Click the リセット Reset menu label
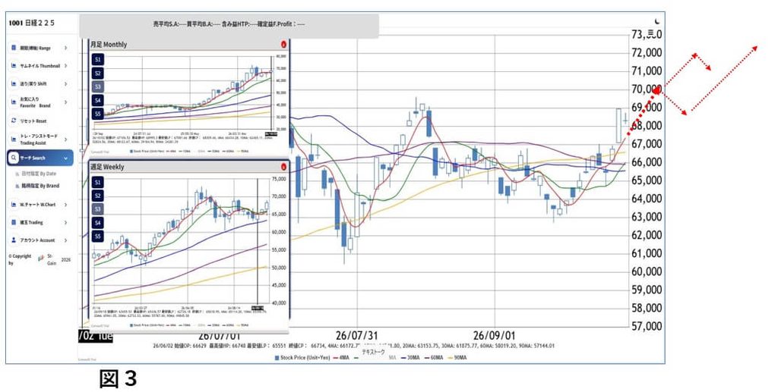The height and width of the screenshot is (392, 778). [33, 121]
